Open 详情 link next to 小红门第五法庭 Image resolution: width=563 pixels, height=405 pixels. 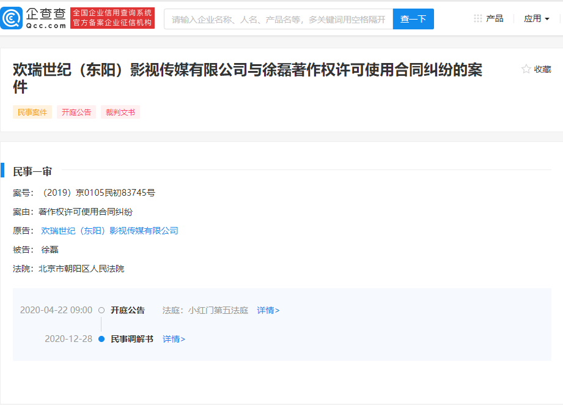267,310
